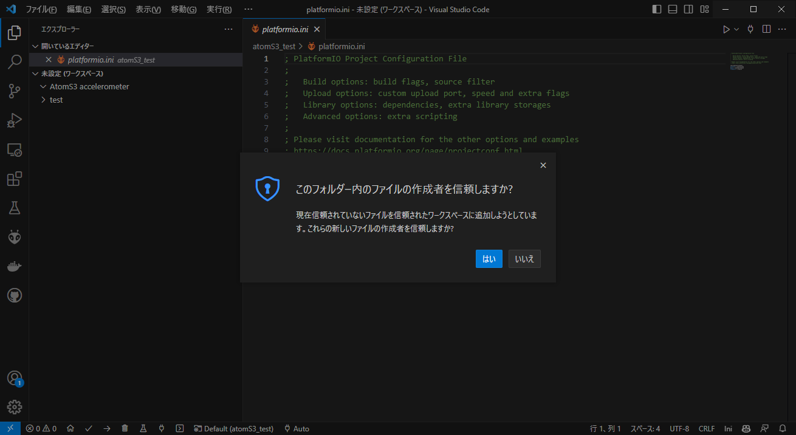The image size is (796, 435).
Task: Expand the test folder in Explorer
Action: pyautogui.click(x=56, y=100)
